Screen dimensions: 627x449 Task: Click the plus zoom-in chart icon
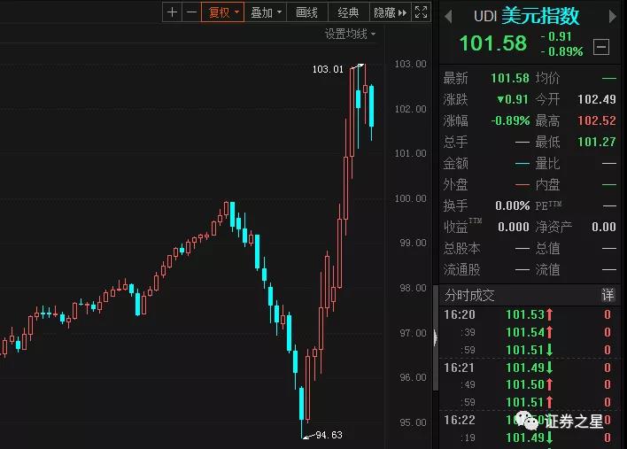coord(172,12)
